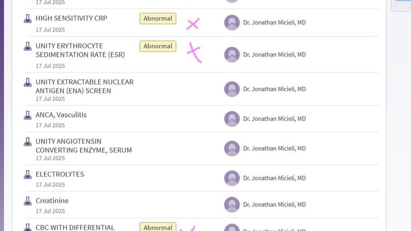Click the doctor avatar in the Creatinine row
This screenshot has width=411, height=231.
click(x=232, y=204)
